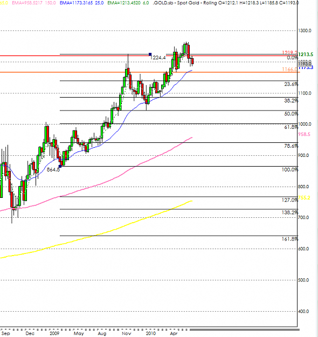
Task: Click the Aug date axis label
Action: (x=102, y=333)
